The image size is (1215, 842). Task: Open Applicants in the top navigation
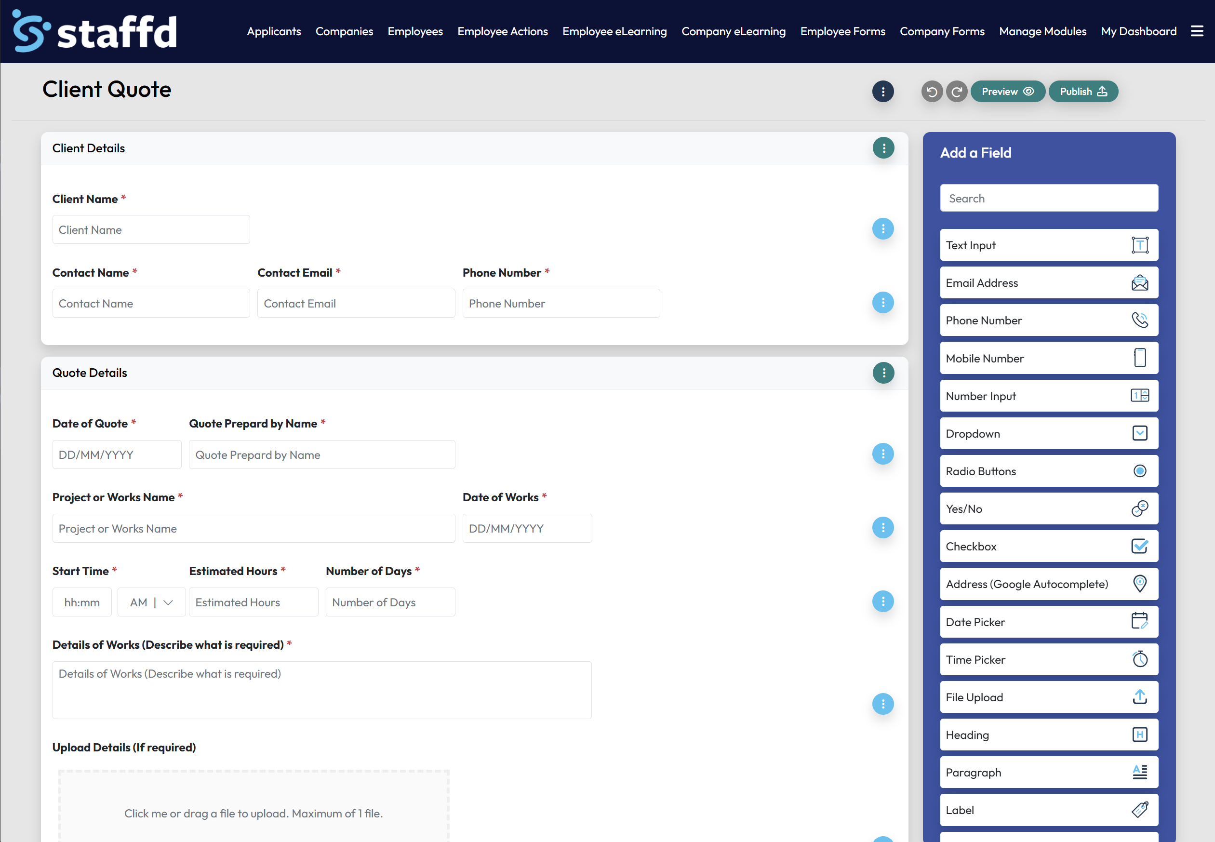pos(274,31)
